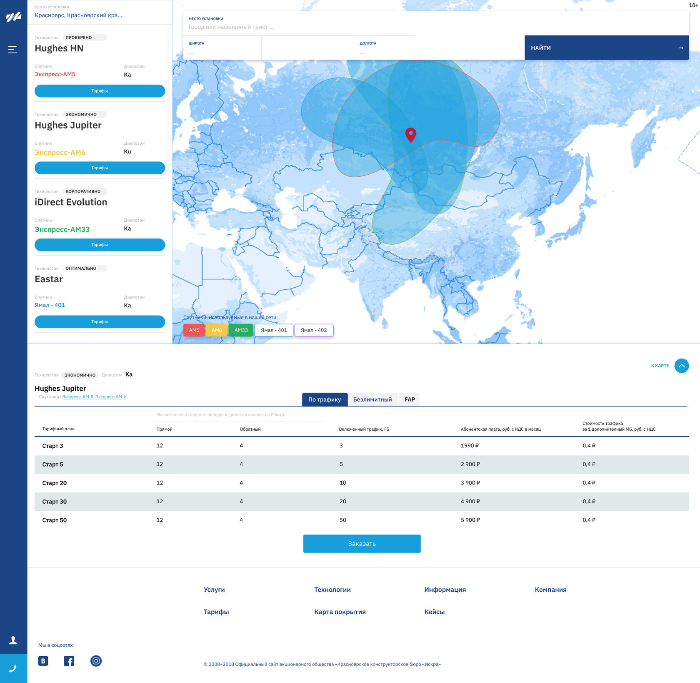Switch to the Безлимитный tab
Screen dimensions: 700x683
coord(372,399)
